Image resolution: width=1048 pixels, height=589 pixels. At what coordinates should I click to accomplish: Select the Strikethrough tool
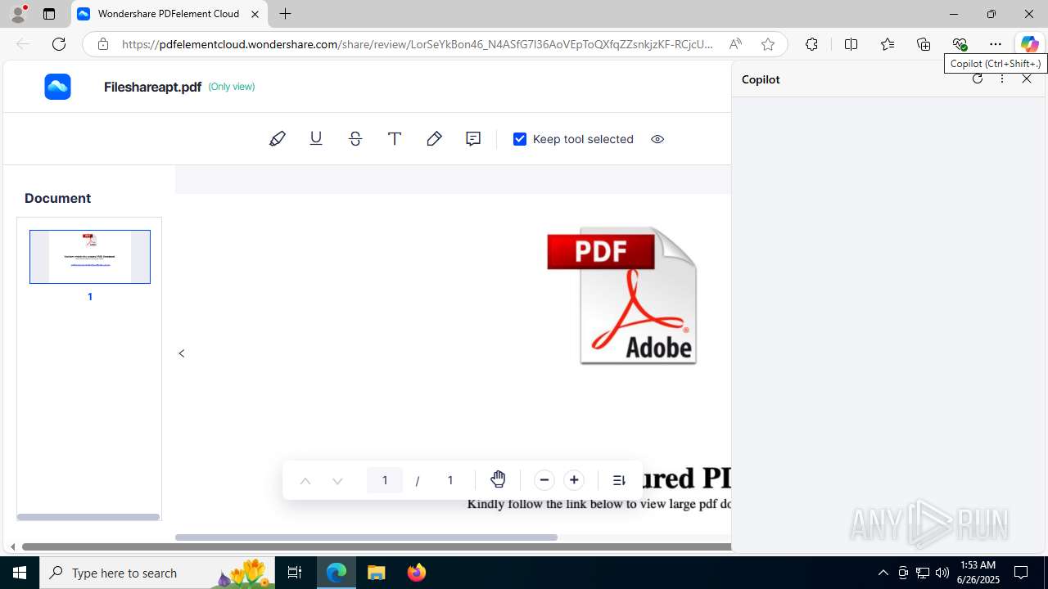(x=355, y=139)
